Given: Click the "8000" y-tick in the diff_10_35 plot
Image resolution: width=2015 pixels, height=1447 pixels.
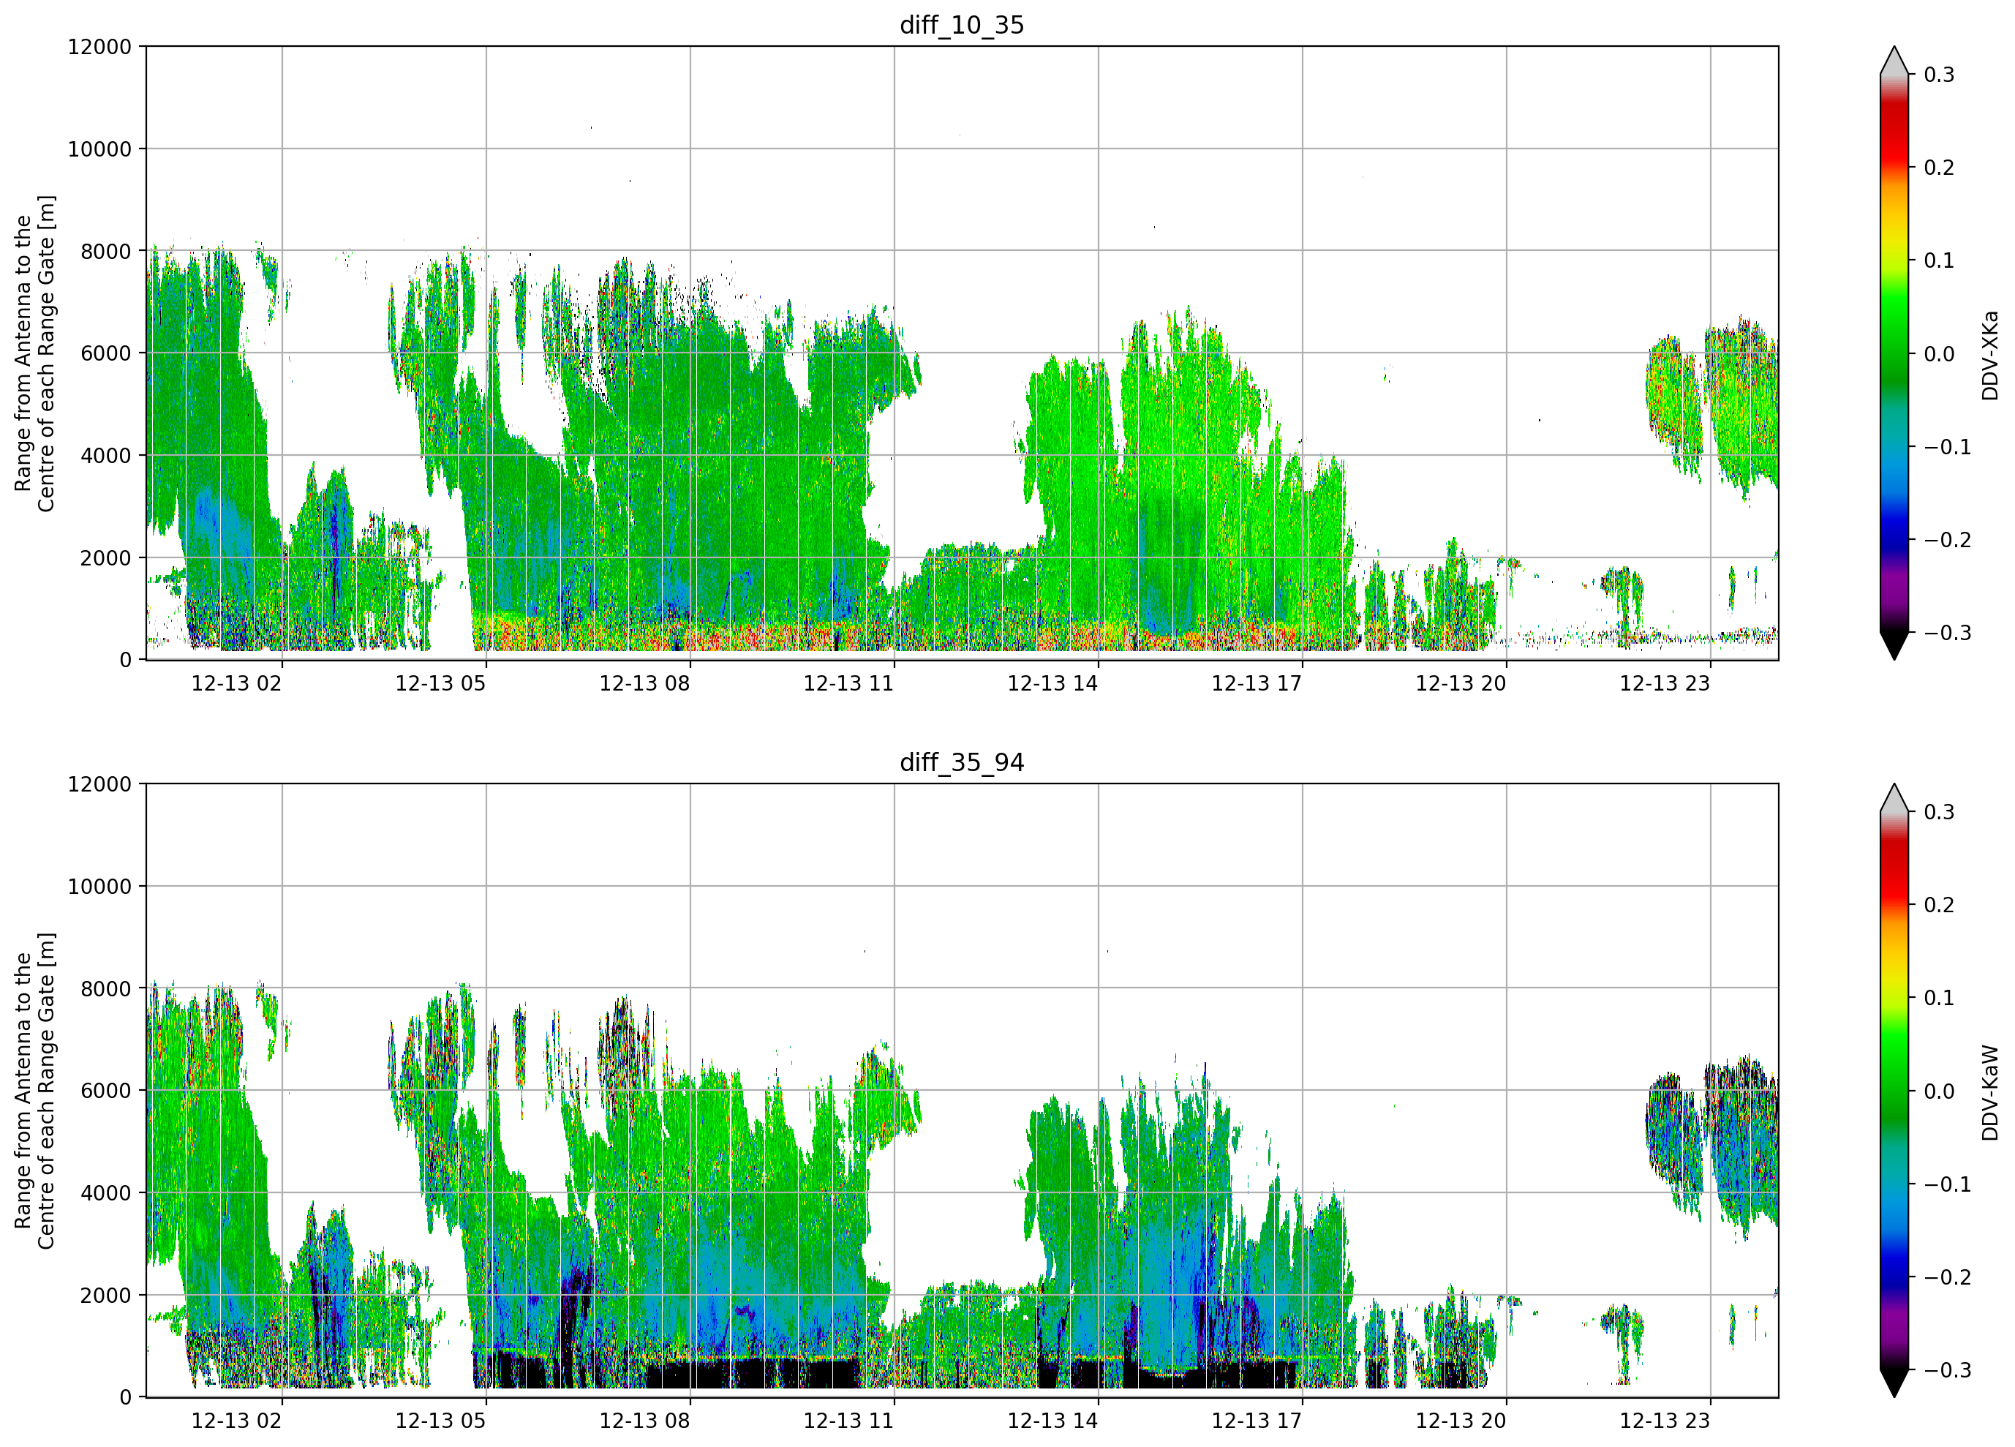Looking at the screenshot, I should (106, 252).
